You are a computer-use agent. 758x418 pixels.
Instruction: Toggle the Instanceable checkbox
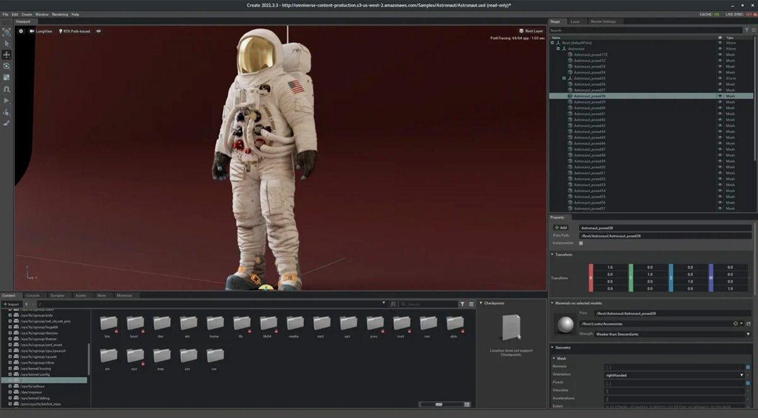[581, 243]
